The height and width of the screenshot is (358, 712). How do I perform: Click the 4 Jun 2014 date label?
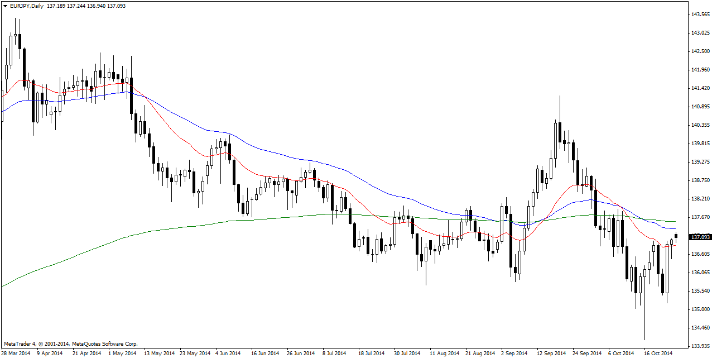point(228,353)
